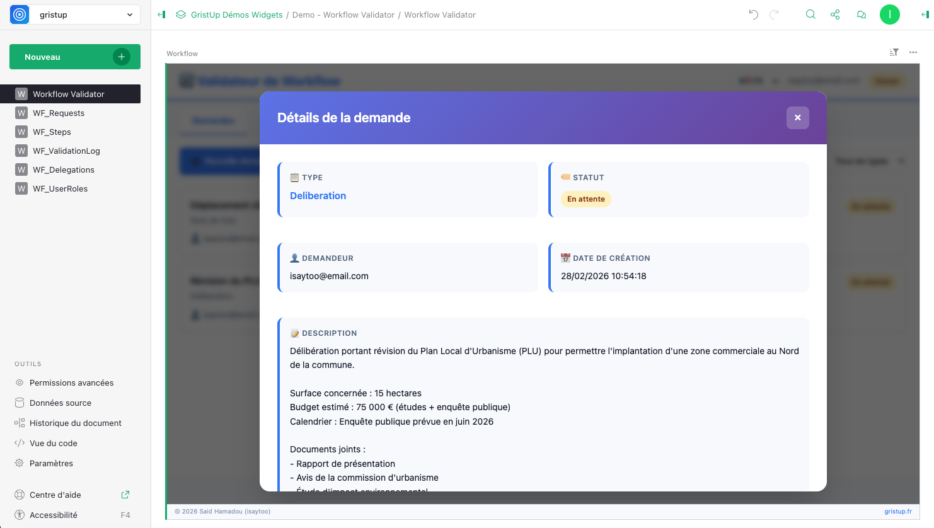Open the share icon menu
Screen dimensions: 934x528
point(835,14)
